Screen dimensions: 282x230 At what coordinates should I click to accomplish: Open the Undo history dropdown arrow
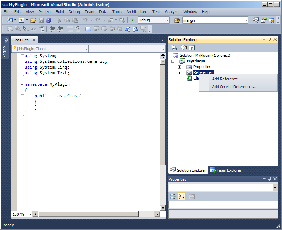tap(92, 20)
